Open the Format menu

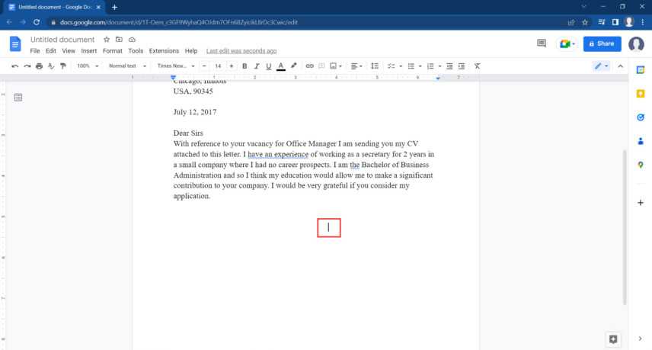112,51
